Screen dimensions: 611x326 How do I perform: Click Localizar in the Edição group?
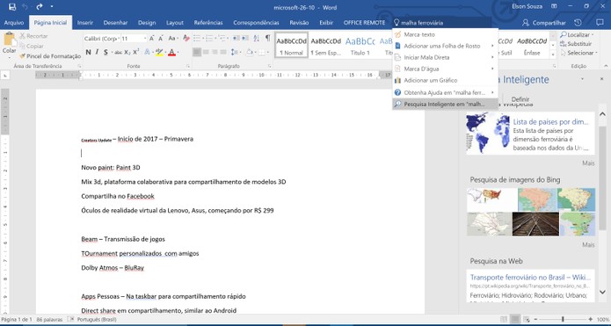577,34
